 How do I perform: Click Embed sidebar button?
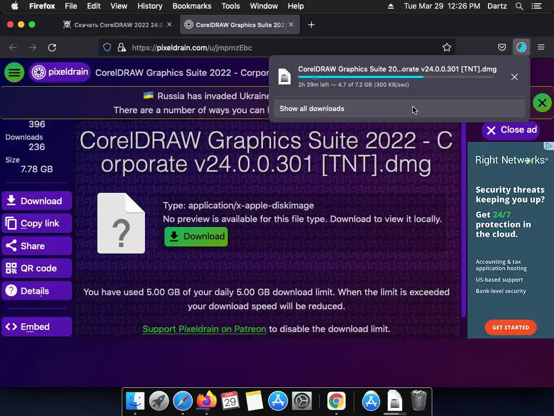coord(37,327)
